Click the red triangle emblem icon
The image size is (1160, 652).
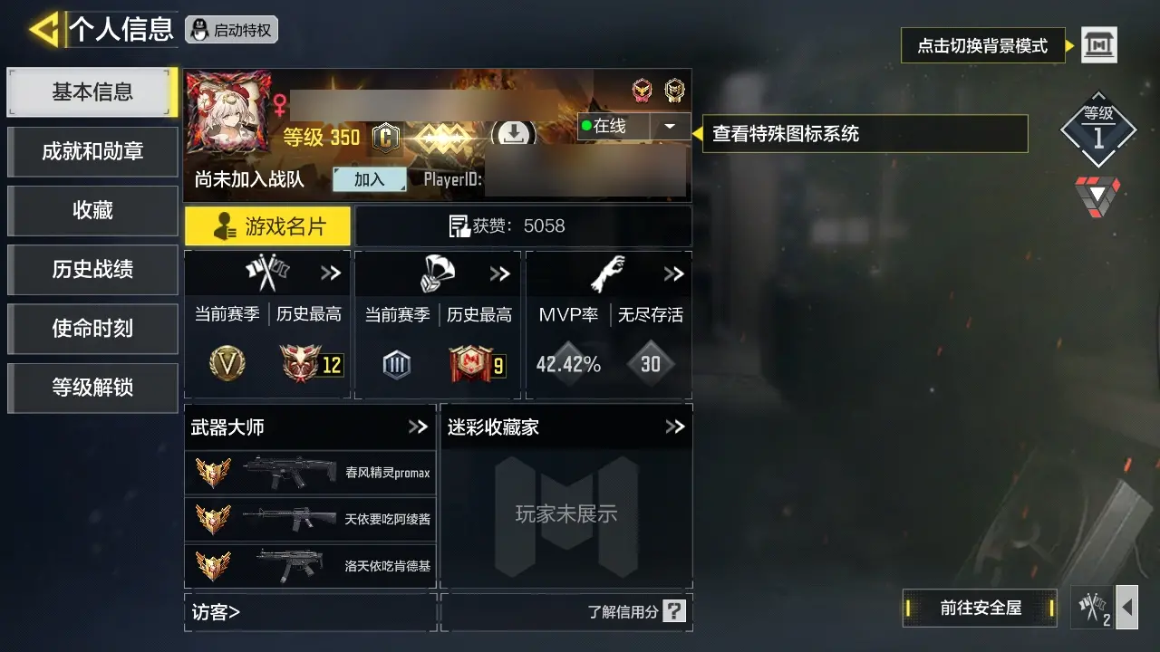click(x=1097, y=196)
